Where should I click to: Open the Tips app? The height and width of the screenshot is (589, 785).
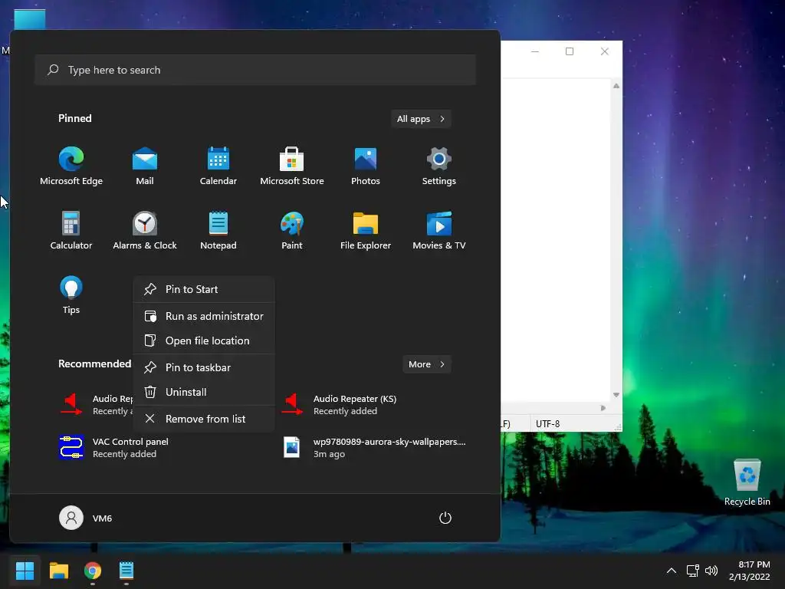tap(71, 295)
